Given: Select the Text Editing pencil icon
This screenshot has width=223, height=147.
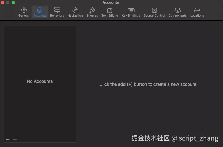Looking at the screenshot, I should click(x=110, y=10).
